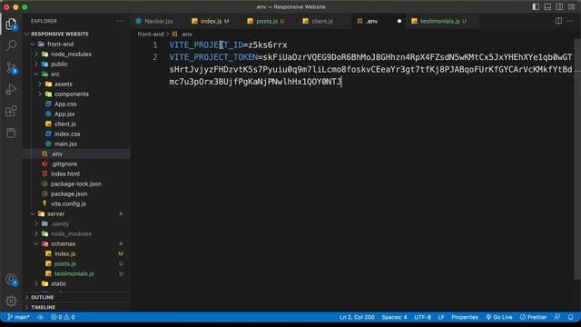Open the Extensions view

[11, 111]
